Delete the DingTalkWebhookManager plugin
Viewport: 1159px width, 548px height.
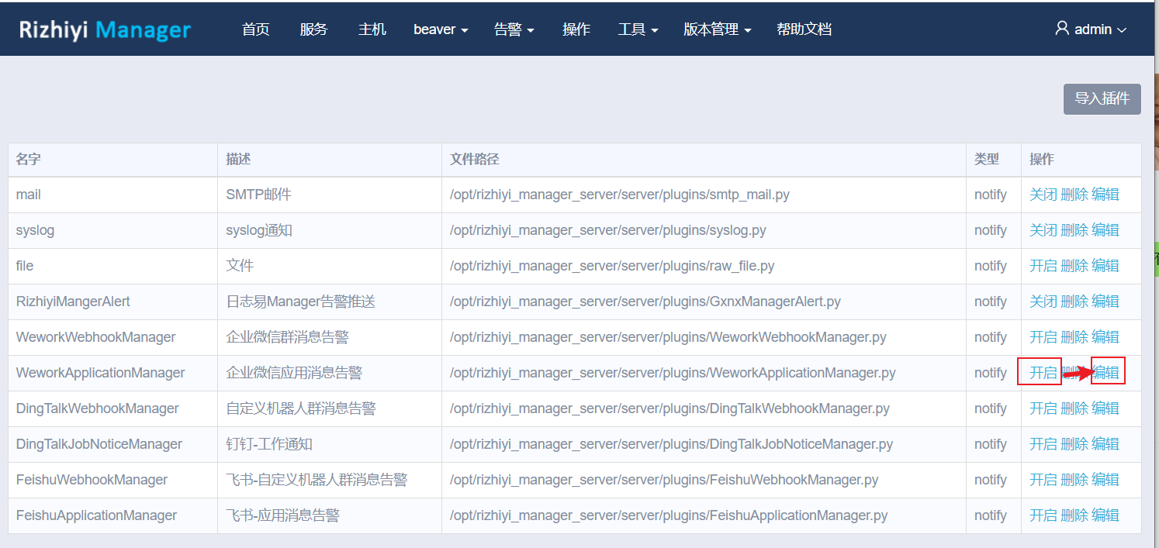(x=1074, y=408)
